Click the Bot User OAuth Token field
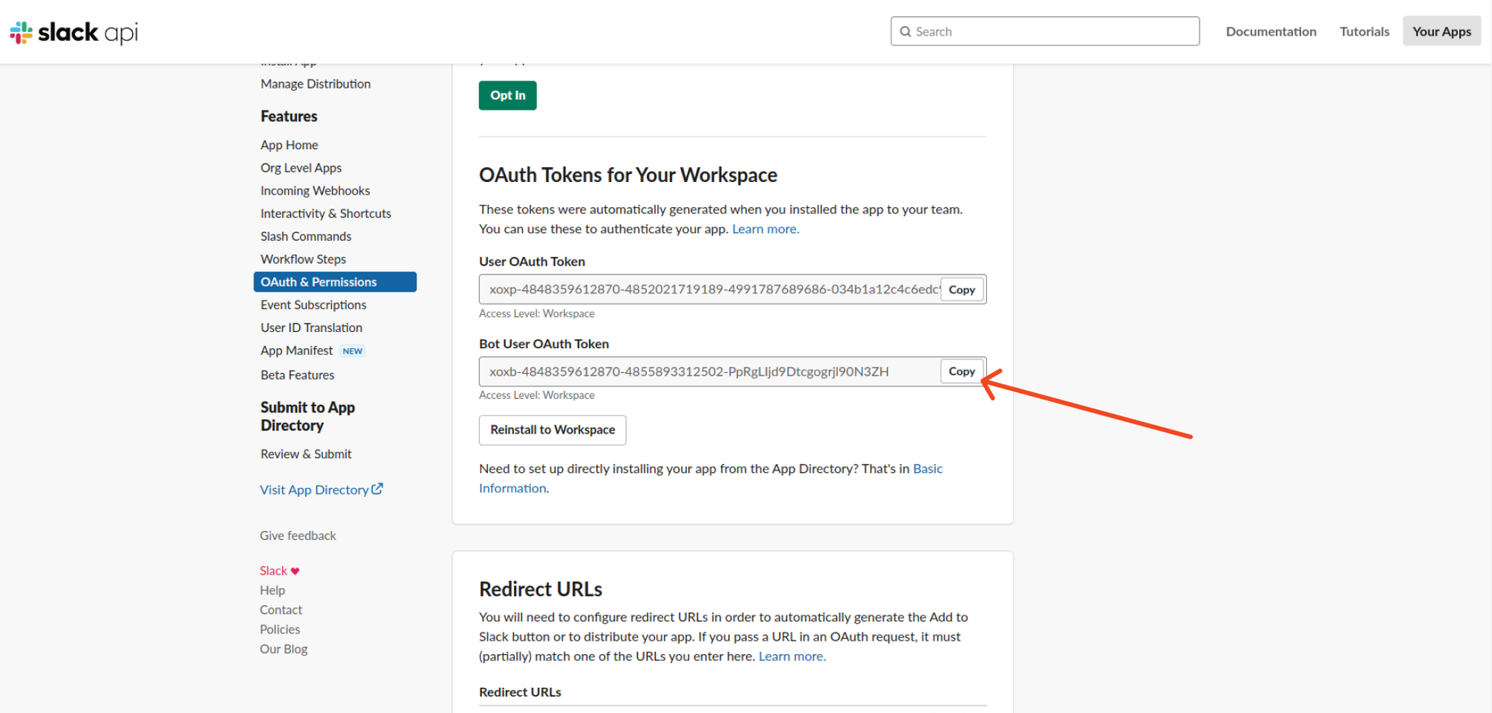This screenshot has width=1492, height=713. coord(709,371)
